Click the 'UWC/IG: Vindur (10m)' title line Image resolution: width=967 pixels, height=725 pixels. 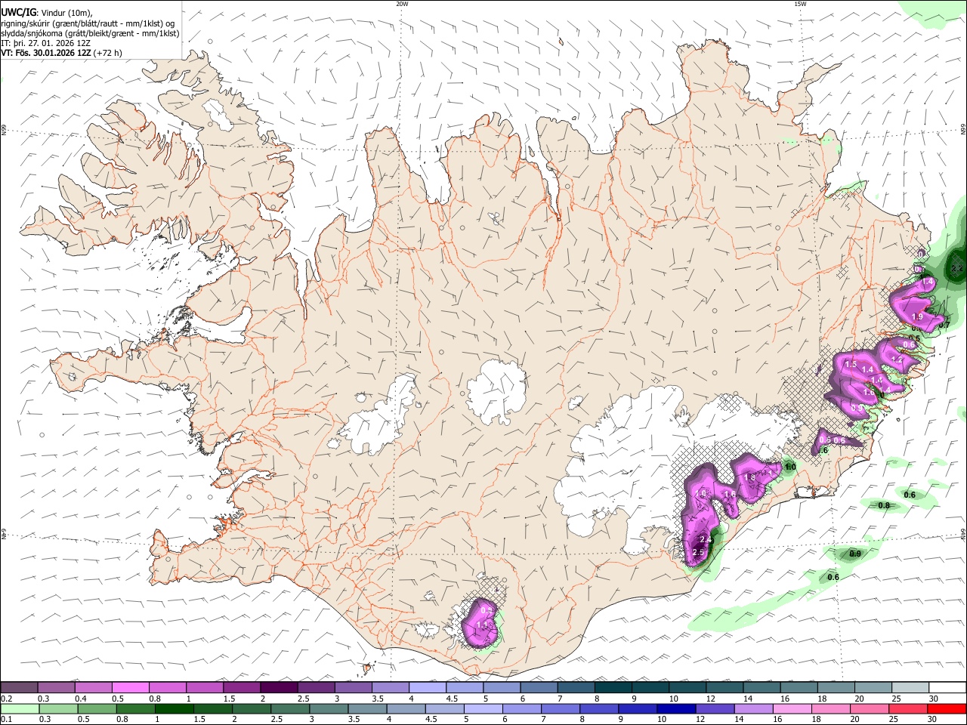[x=46, y=13]
